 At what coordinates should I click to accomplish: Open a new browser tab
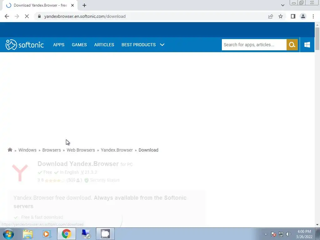click(84, 6)
